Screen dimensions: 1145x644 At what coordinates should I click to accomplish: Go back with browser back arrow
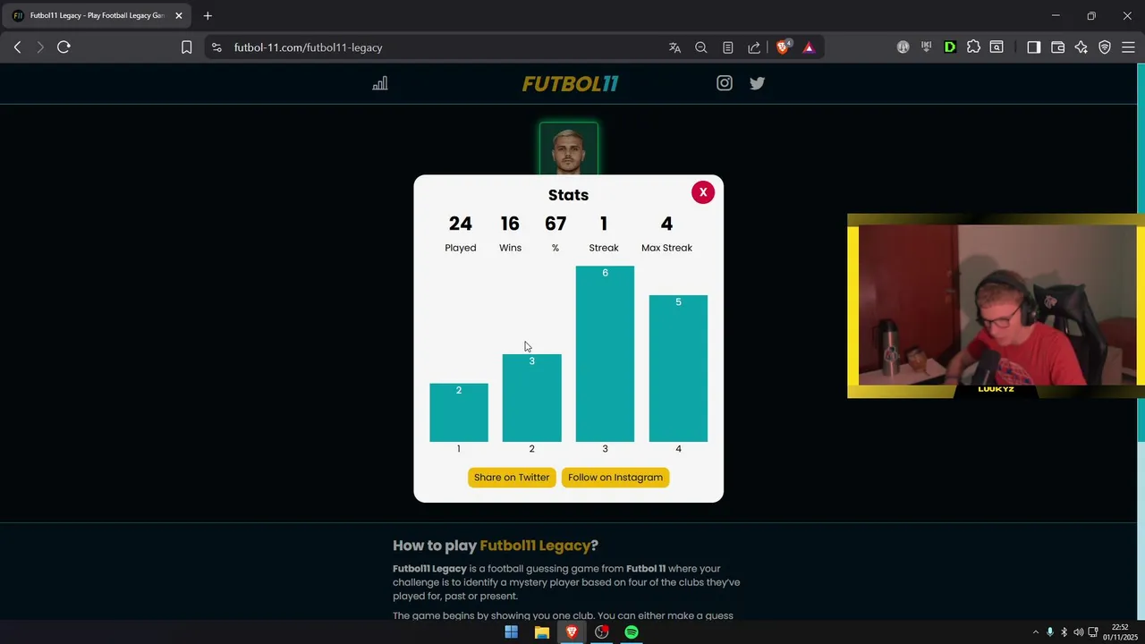click(17, 47)
